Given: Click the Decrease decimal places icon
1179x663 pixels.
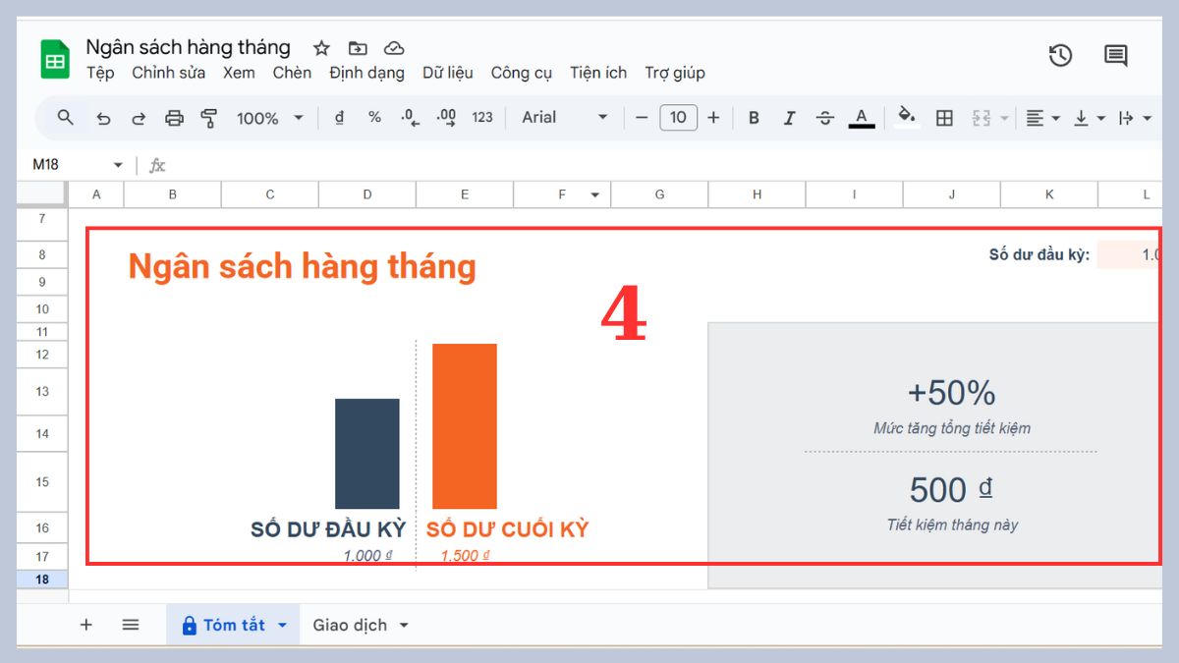Looking at the screenshot, I should tap(408, 117).
